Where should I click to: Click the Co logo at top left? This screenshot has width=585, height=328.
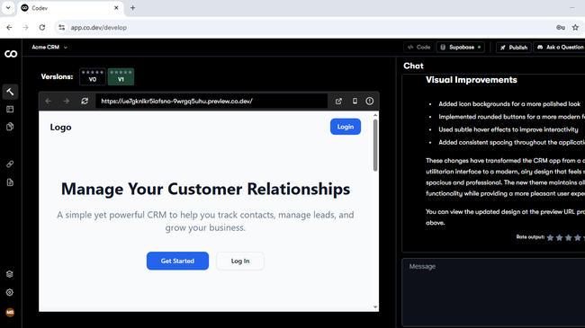click(x=11, y=54)
